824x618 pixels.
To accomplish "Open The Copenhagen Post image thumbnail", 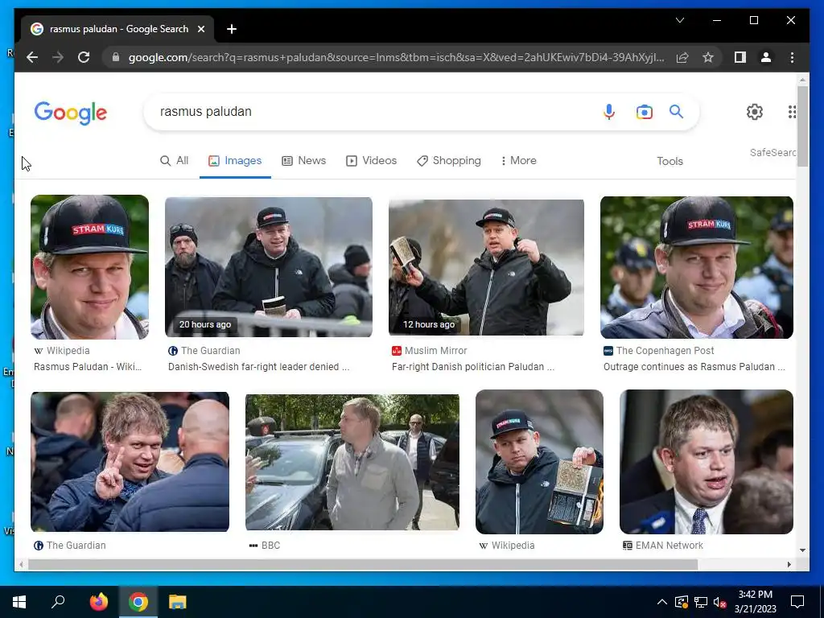I will point(697,267).
